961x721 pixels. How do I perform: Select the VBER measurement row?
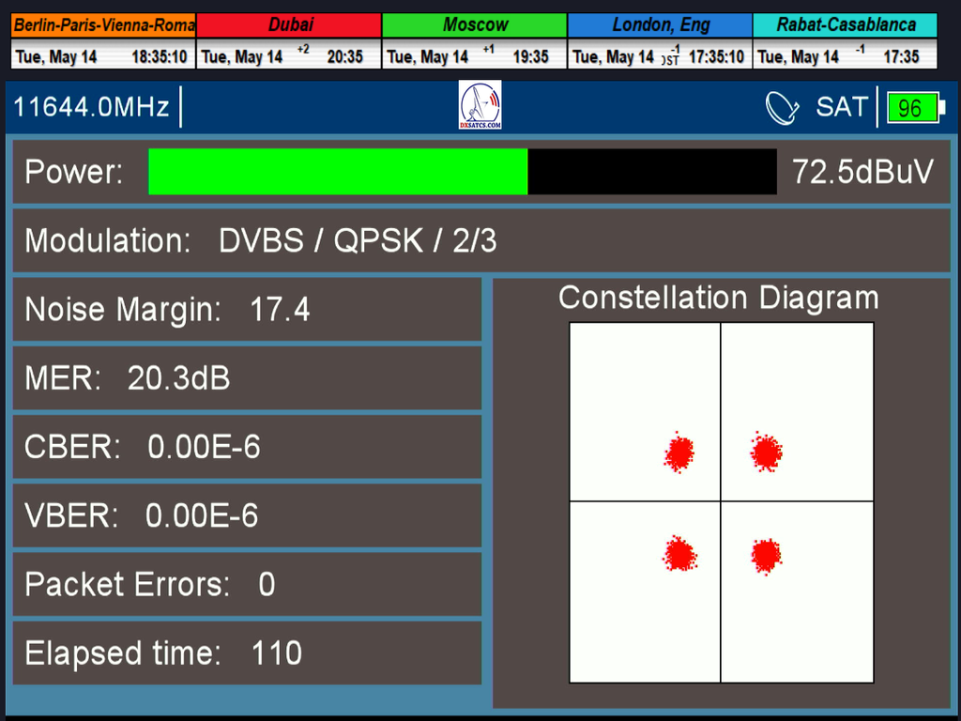click(x=247, y=516)
